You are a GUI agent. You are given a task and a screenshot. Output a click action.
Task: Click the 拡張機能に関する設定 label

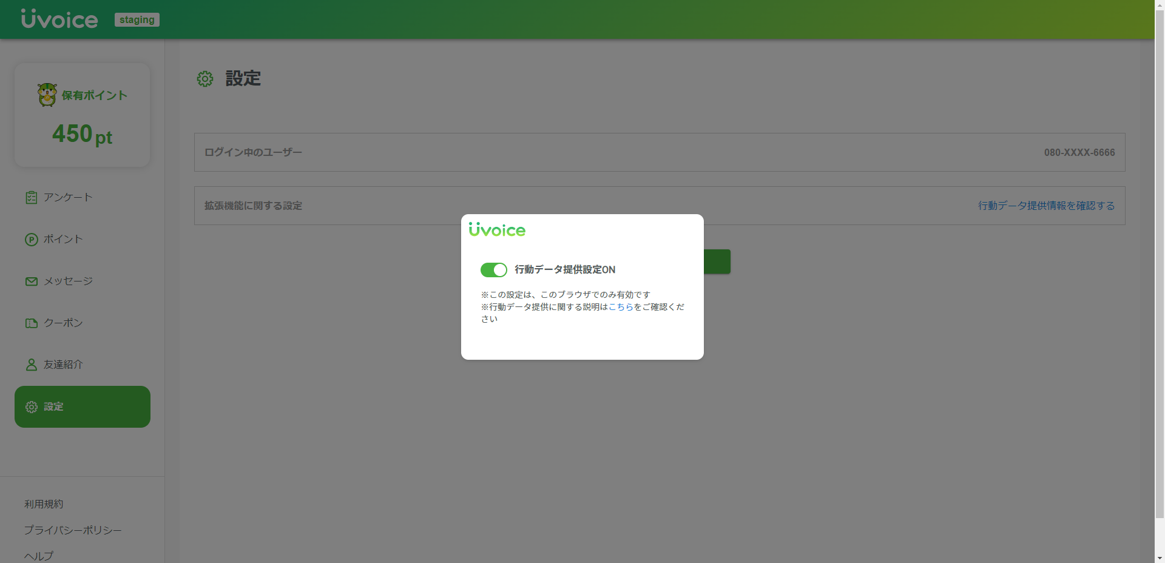253,206
